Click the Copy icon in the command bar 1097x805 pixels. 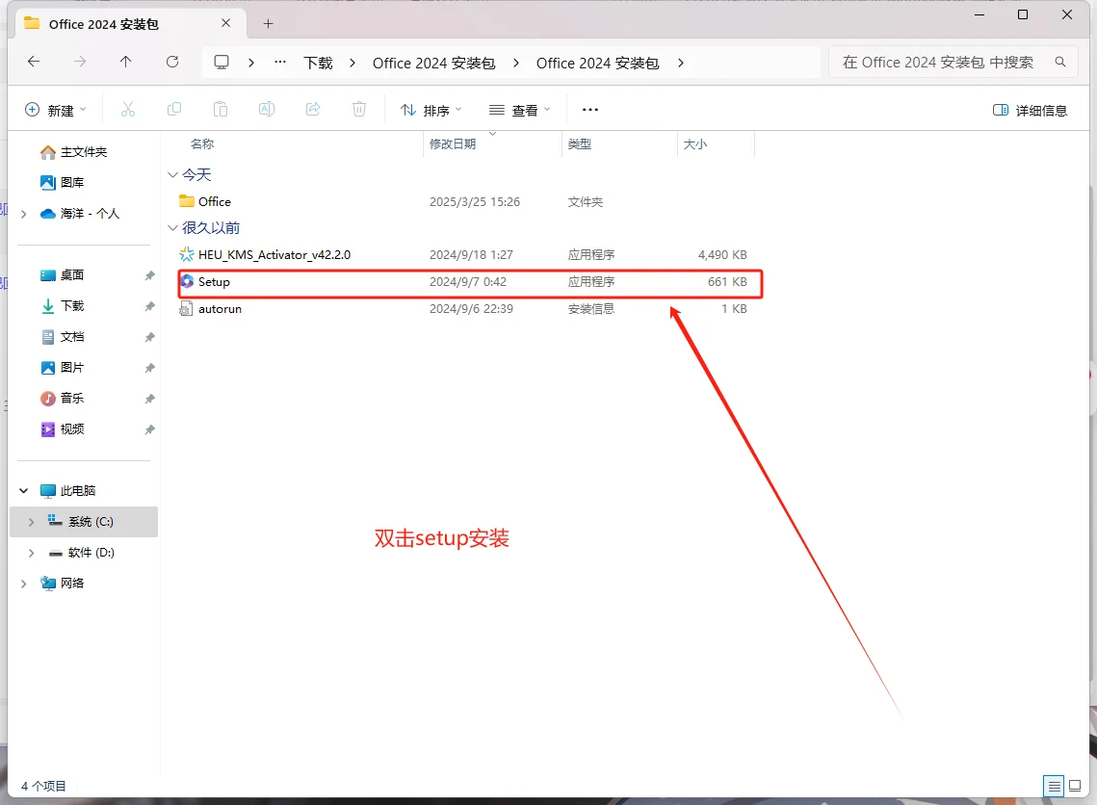point(174,109)
